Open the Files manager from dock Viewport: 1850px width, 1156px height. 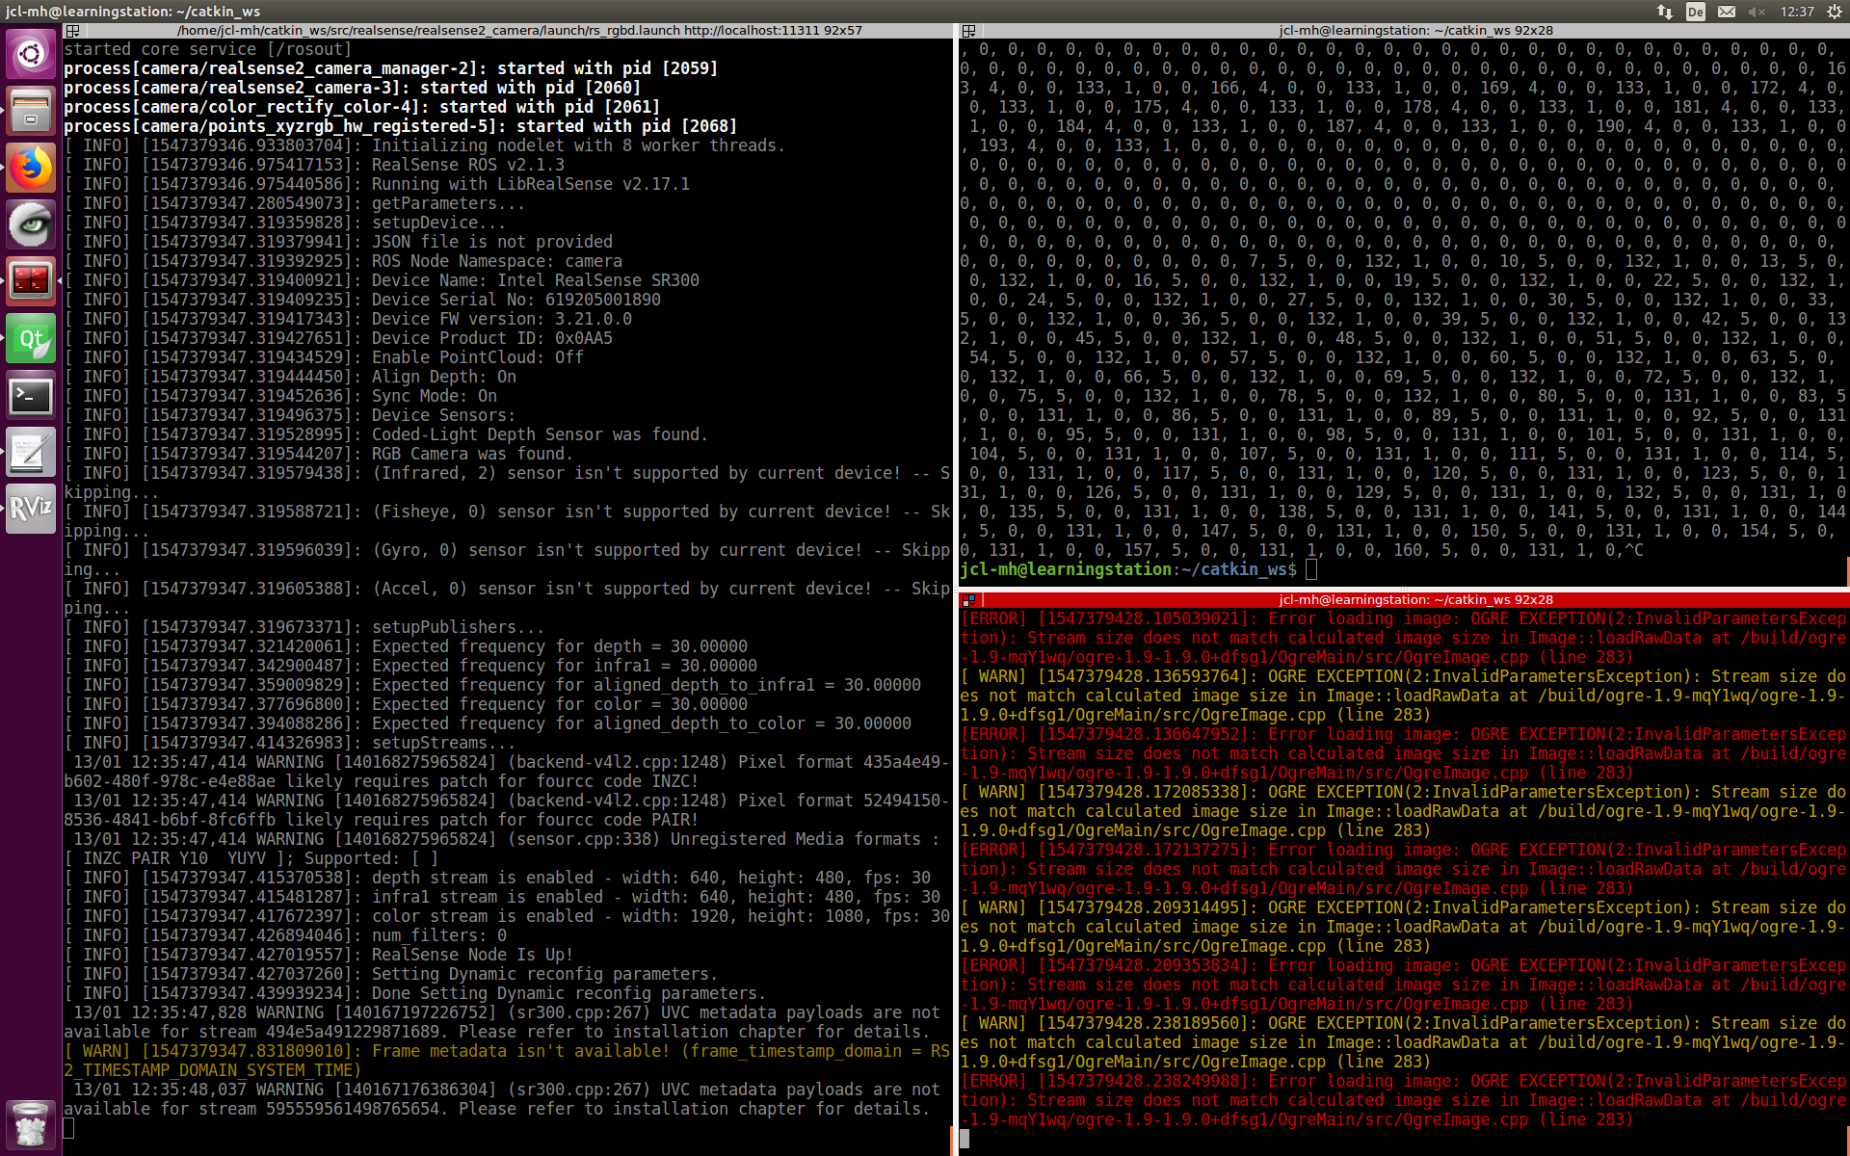[x=31, y=112]
